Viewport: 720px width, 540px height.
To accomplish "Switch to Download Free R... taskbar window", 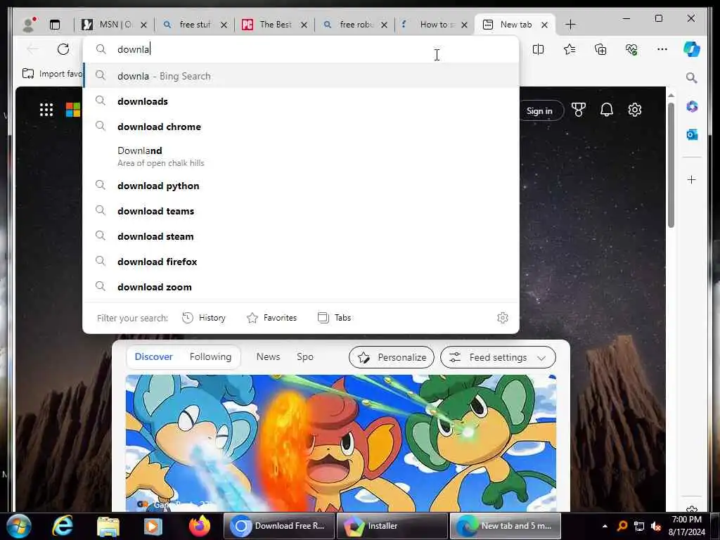I will (x=279, y=526).
